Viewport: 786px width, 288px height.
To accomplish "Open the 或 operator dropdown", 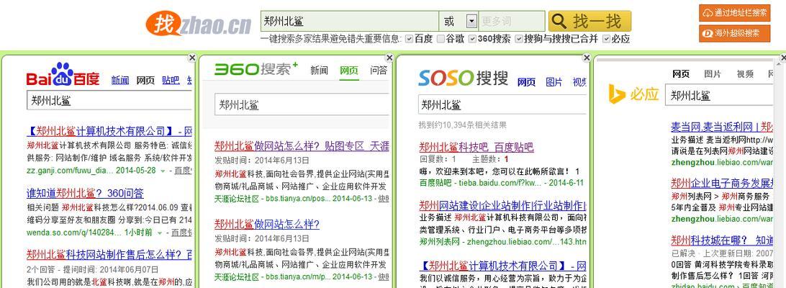I will [471, 21].
